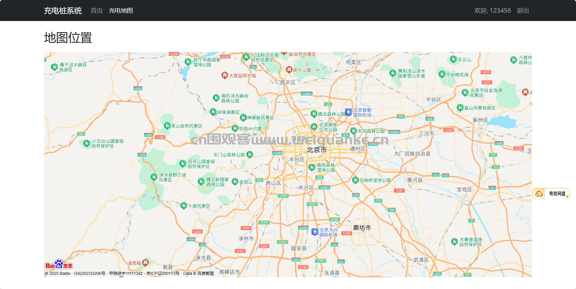Click the 永清县 label on map
This screenshot has width=576, height=289.
point(332,273)
